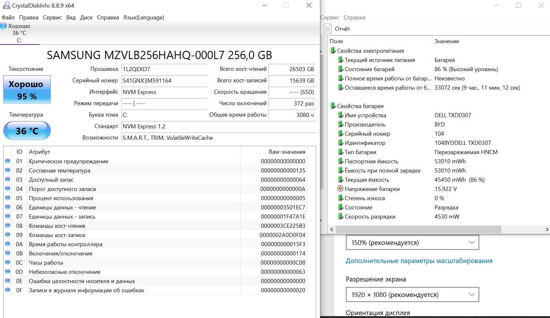The height and width of the screenshot is (318, 550).
Task: Click the Отчёт report page icon
Action: 328,29
